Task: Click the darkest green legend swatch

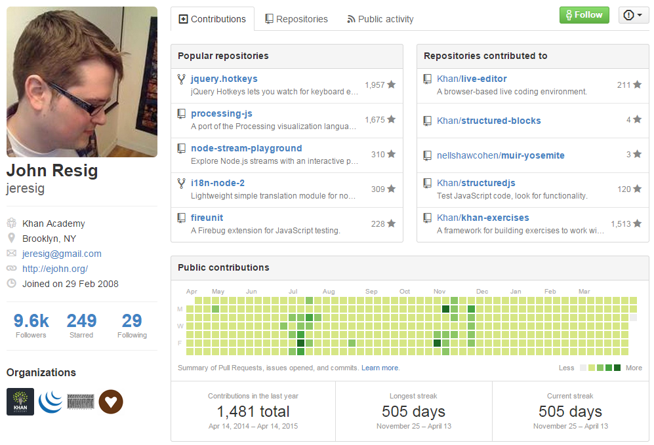Action: (617, 368)
